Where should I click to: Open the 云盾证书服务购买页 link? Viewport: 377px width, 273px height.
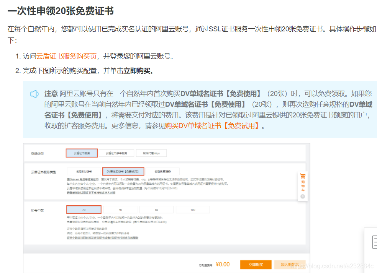pos(66,56)
